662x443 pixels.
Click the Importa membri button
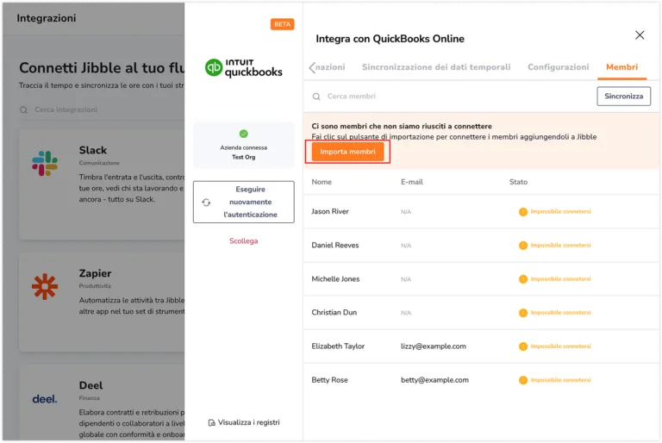(347, 152)
